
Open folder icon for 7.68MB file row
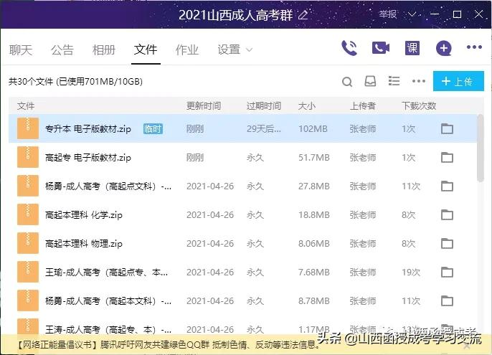[x=447, y=272]
